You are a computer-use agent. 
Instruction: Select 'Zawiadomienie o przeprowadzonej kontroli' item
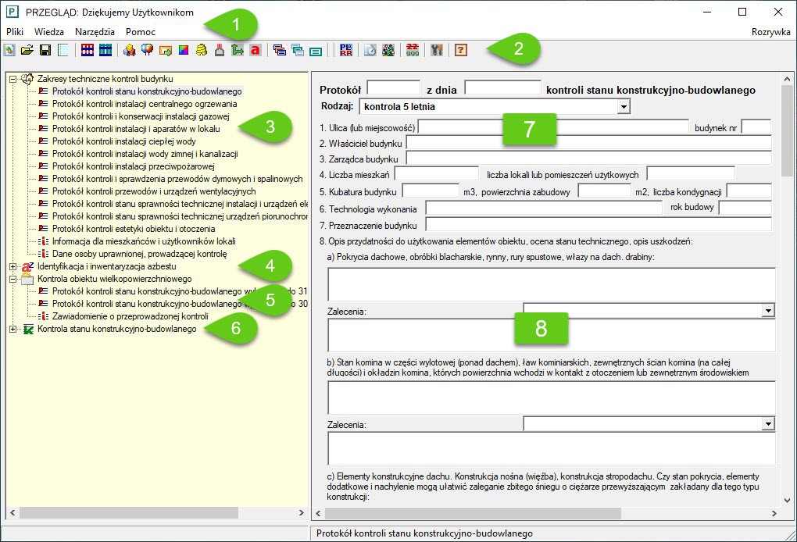click(130, 316)
